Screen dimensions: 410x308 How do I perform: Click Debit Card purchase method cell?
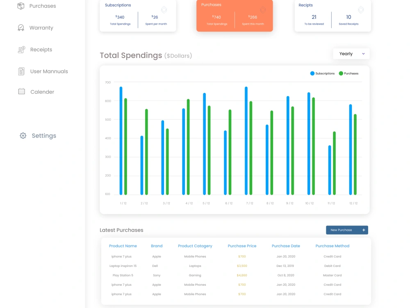click(x=333, y=266)
